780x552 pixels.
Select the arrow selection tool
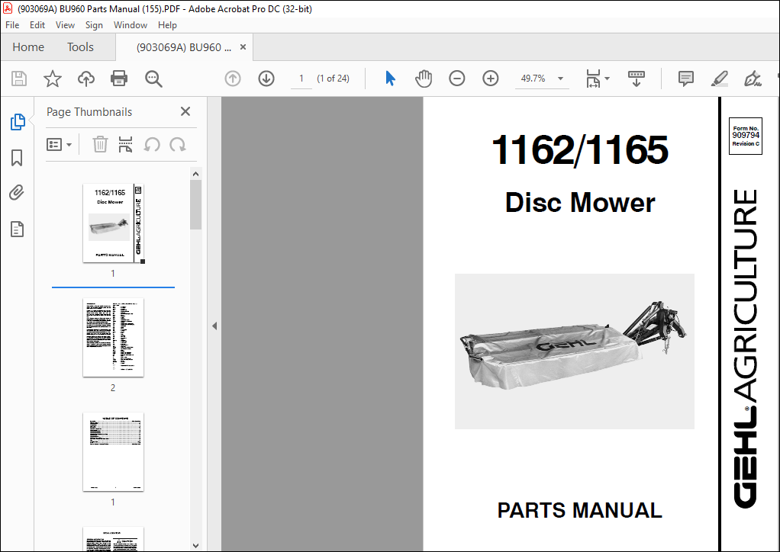[x=391, y=79]
